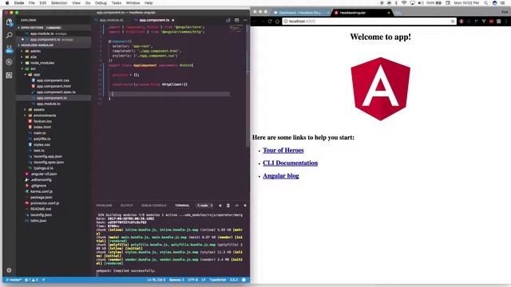Image resolution: width=511 pixels, height=287 pixels.
Task: Click the Spaces indentation setting in status bar
Action: tap(176, 280)
